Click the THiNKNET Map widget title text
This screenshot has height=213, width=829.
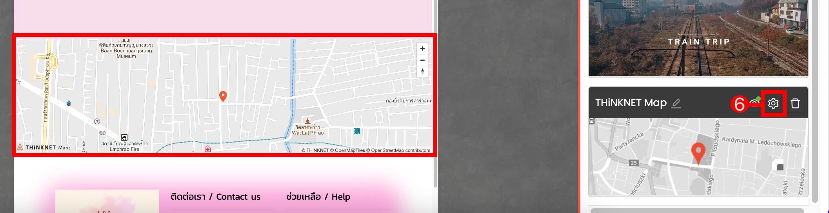pos(631,103)
